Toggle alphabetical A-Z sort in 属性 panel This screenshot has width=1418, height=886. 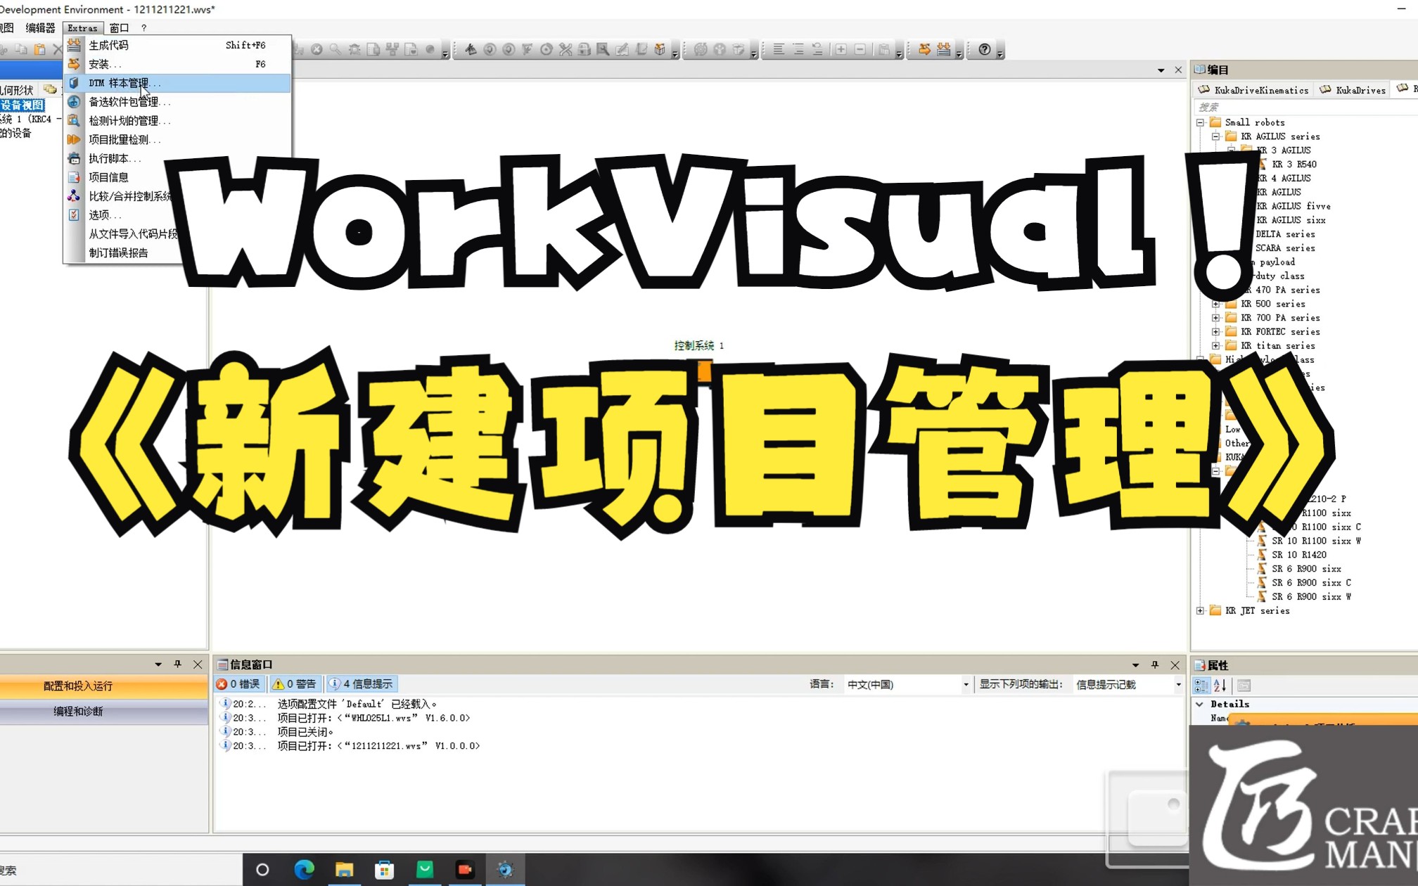tap(1220, 686)
